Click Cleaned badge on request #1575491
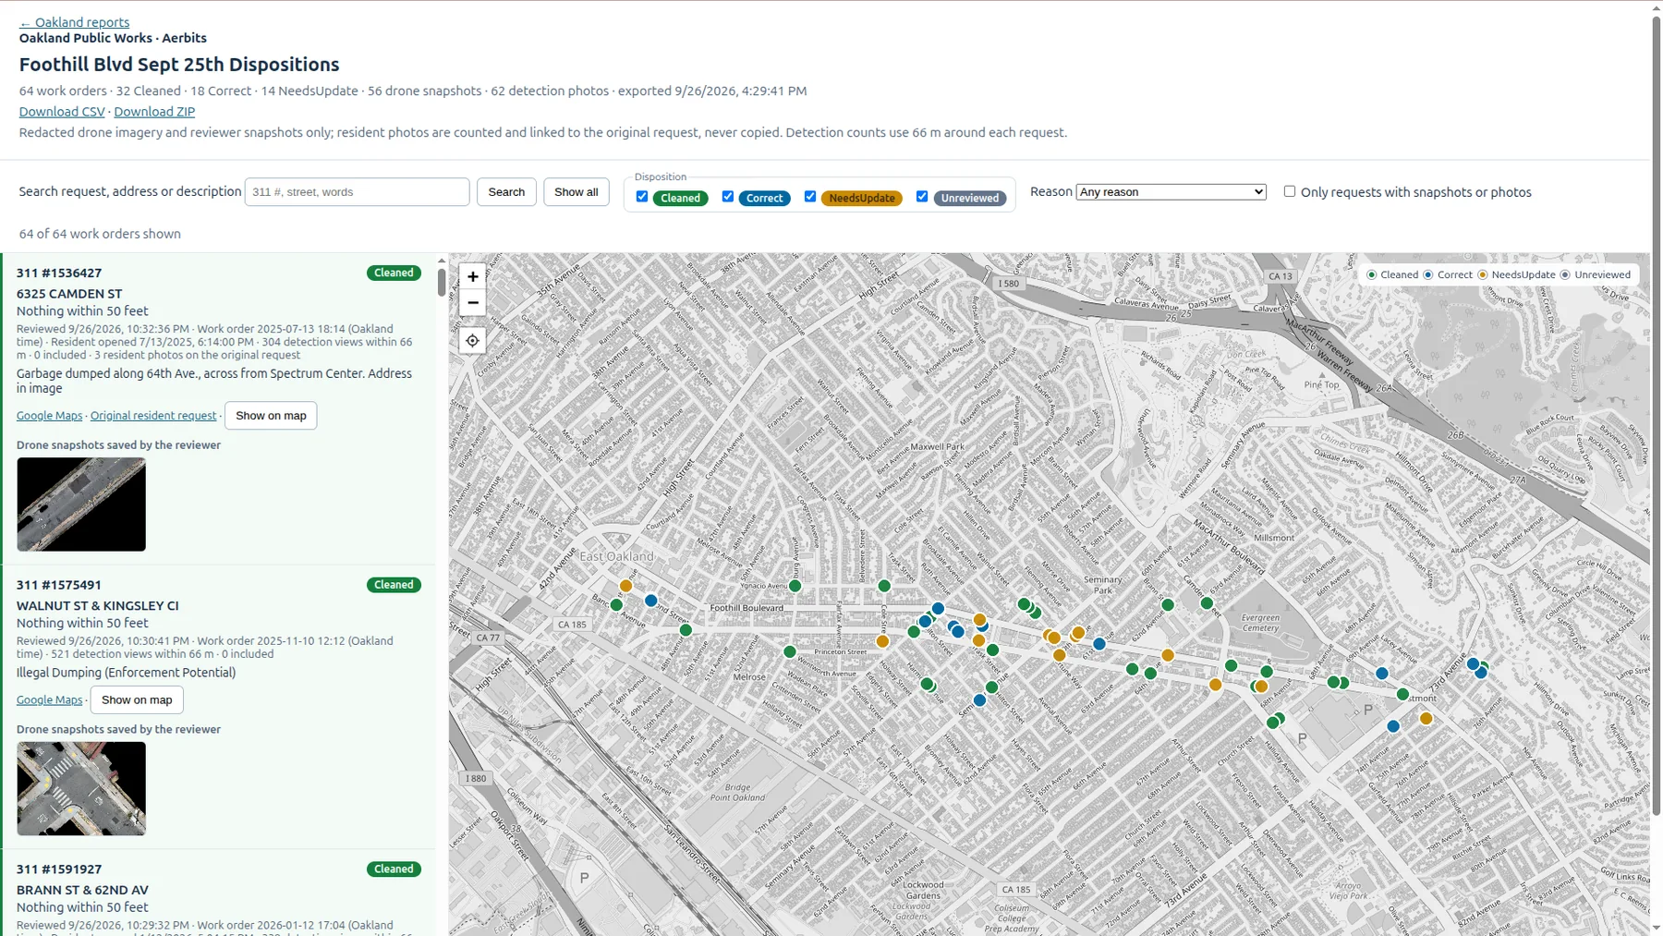 coord(394,585)
